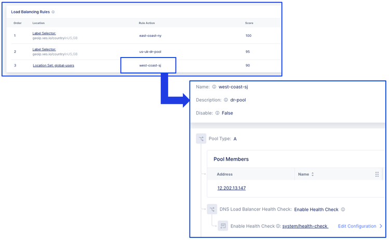Open column options grid icon in Pool Members
The width and height of the screenshot is (389, 240).
point(377,174)
